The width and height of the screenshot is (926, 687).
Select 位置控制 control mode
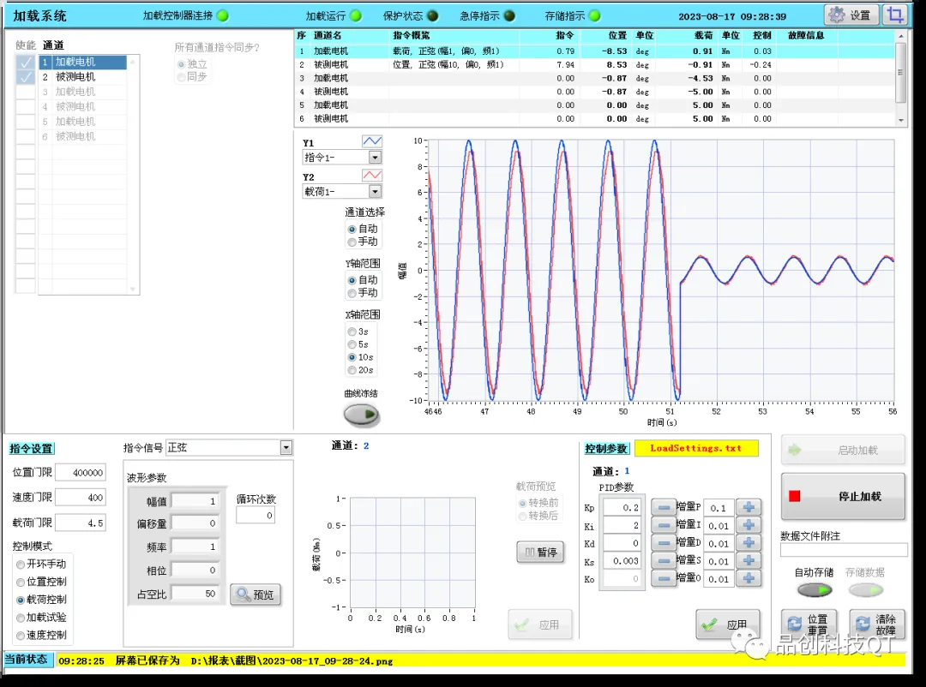tap(41, 582)
